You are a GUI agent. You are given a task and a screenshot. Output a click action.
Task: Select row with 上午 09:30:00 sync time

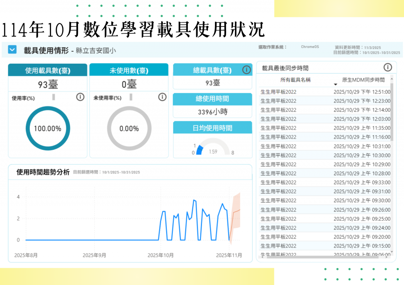coord(324,201)
